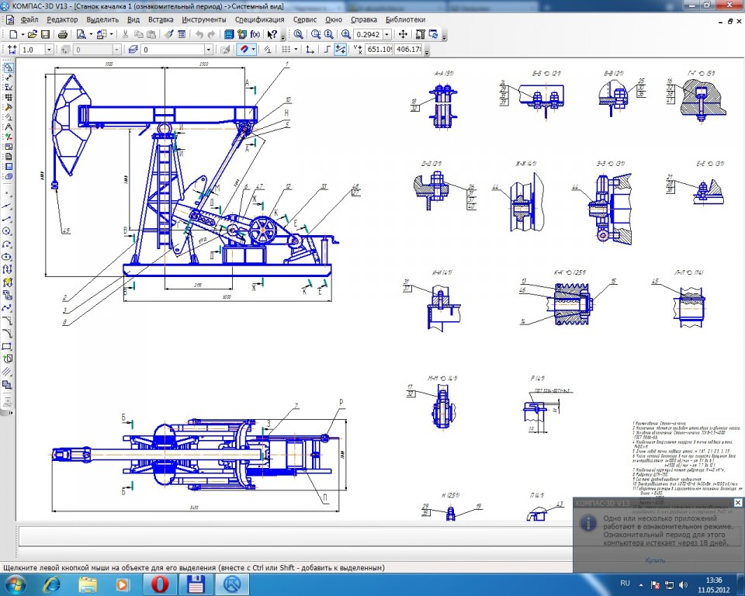Open the layer number 0 dropdown
Image resolution: width=745 pixels, height=596 pixels.
click(x=208, y=50)
